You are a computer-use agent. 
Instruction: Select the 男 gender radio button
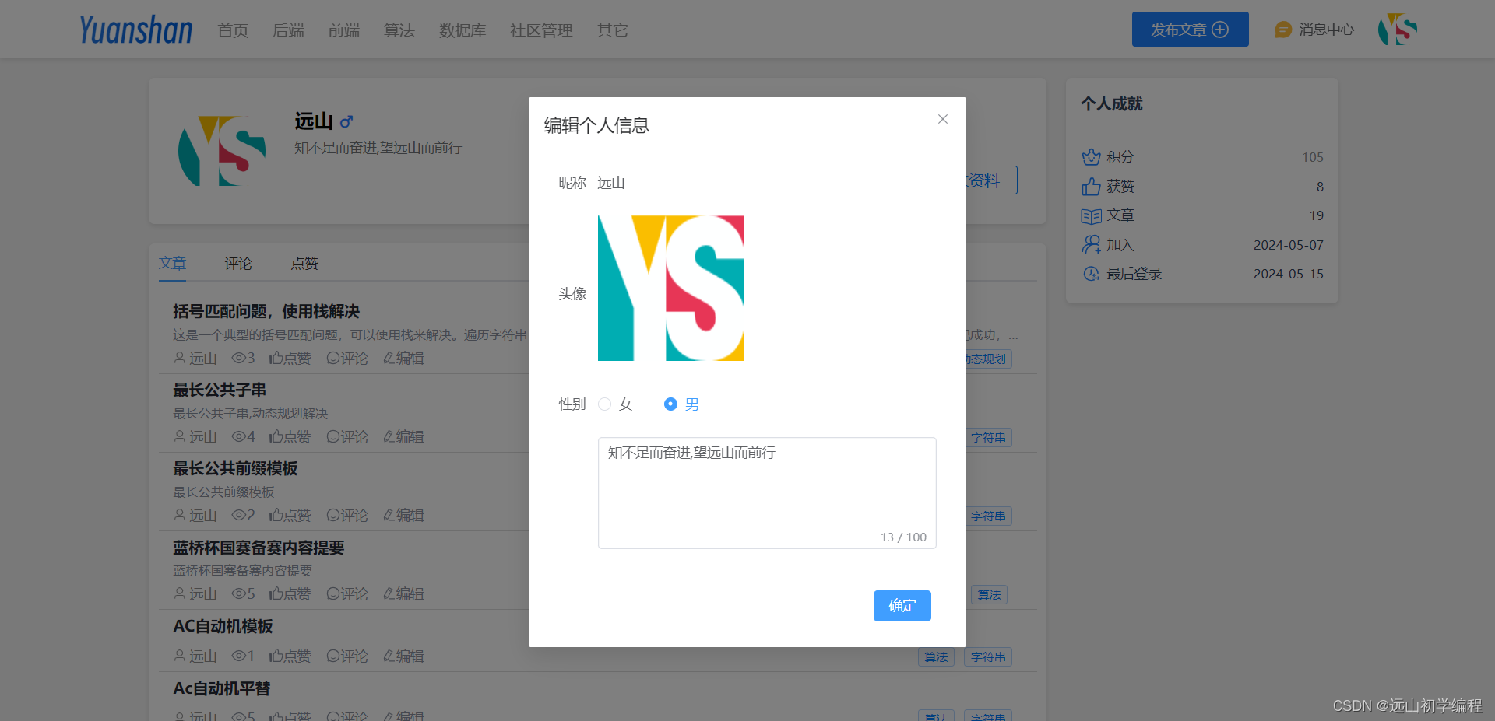pyautogui.click(x=670, y=404)
